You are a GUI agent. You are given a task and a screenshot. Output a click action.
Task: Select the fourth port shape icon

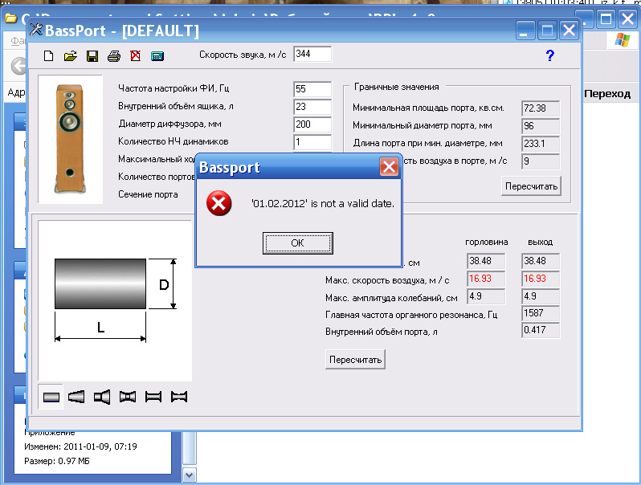(128, 397)
